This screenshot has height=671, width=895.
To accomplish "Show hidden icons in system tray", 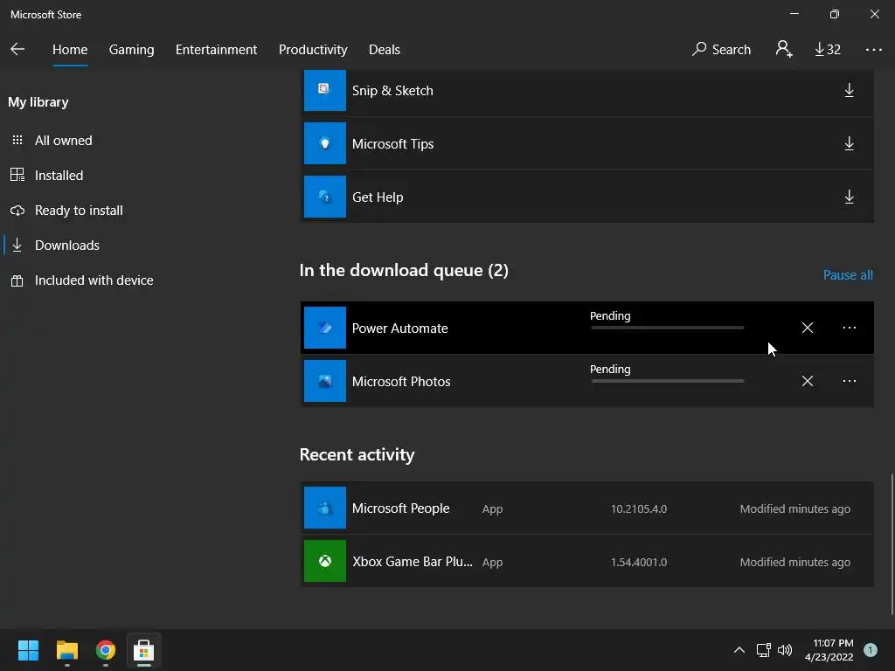I will 739,650.
